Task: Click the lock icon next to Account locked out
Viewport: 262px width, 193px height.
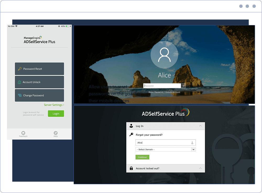Action: (131, 168)
